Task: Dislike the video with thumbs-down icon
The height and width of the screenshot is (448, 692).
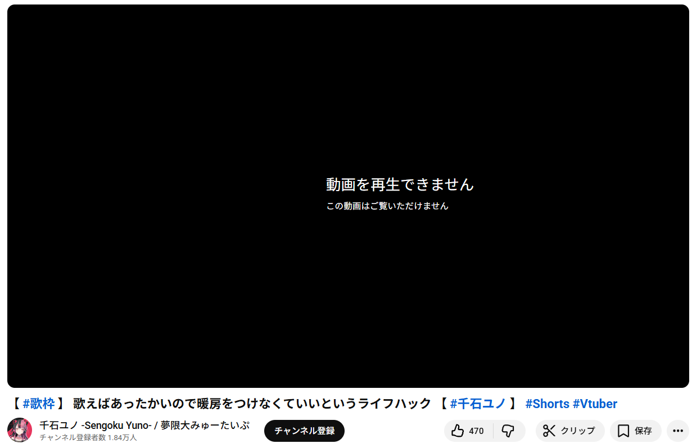Action: [x=509, y=431]
